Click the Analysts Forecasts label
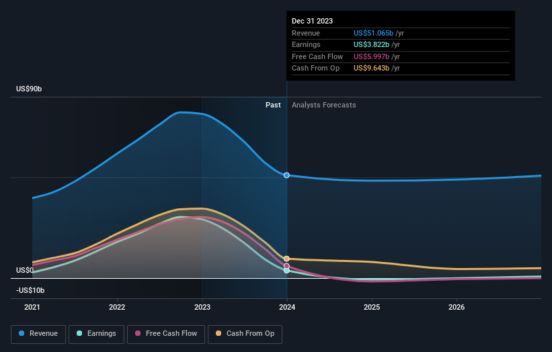552x352 pixels. point(323,105)
